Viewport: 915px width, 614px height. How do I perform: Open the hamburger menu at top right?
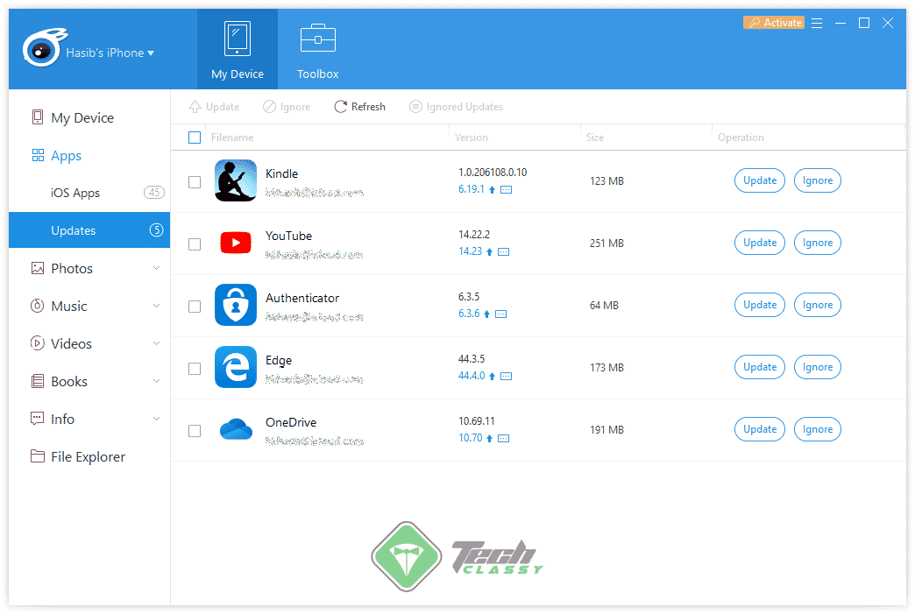[817, 23]
